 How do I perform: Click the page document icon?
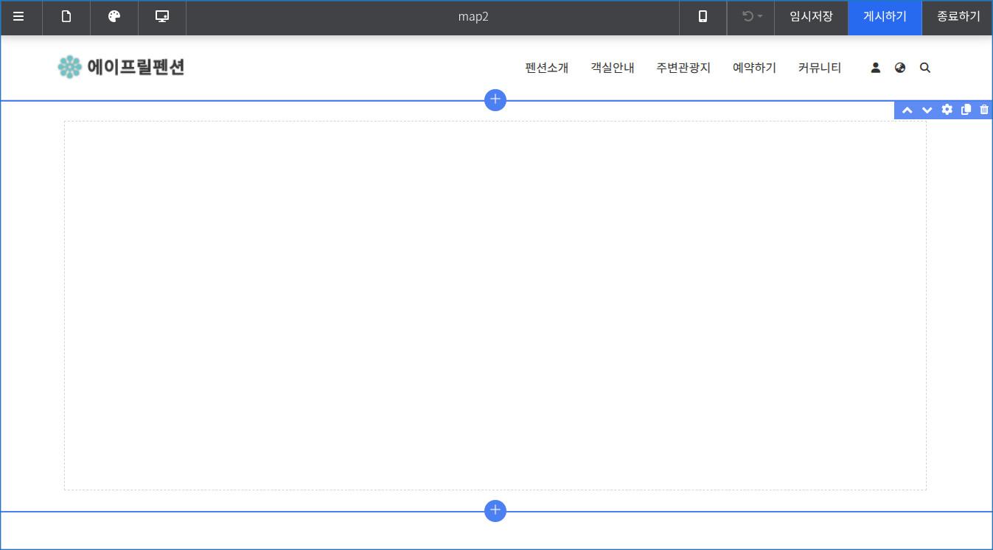click(66, 17)
